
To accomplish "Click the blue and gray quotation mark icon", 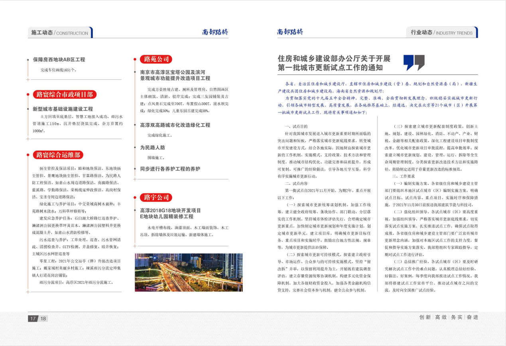I will (414, 63).
